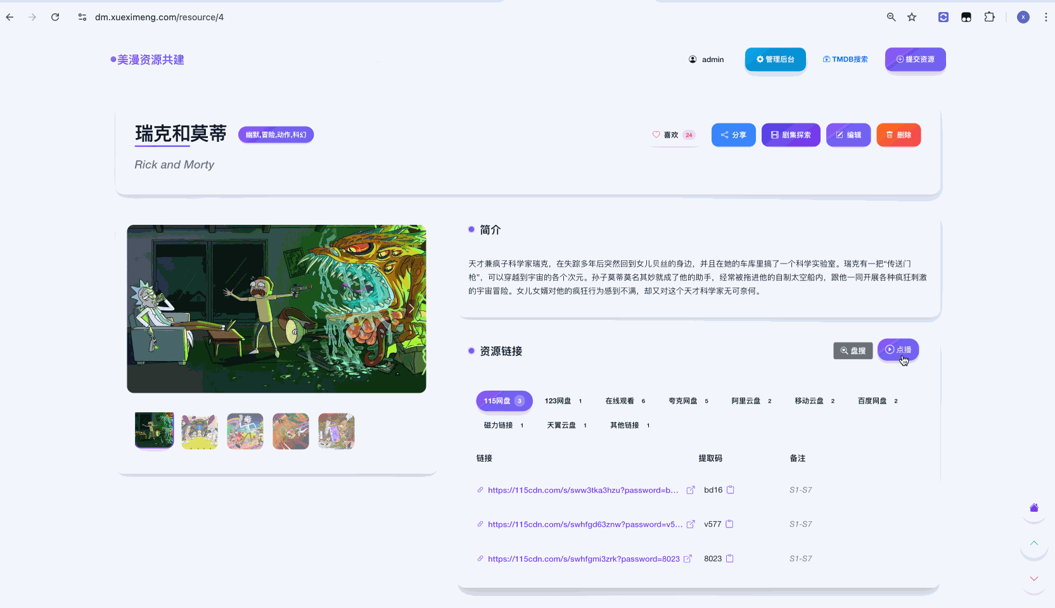Click the floating home icon button

(1034, 507)
